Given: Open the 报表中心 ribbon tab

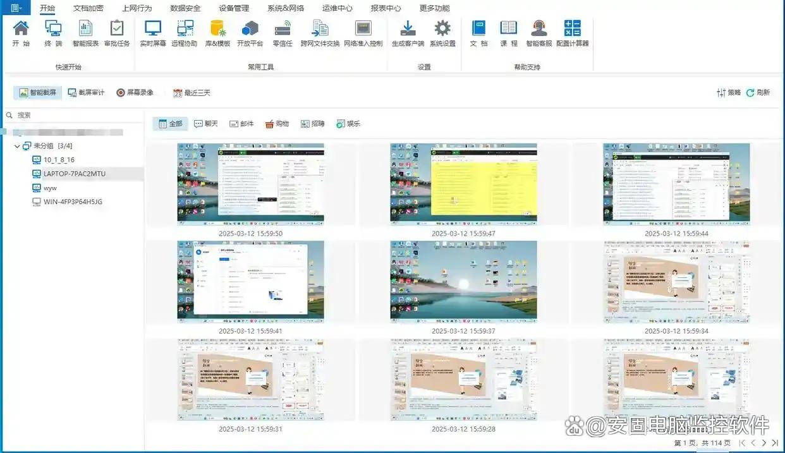Looking at the screenshot, I should coord(386,8).
